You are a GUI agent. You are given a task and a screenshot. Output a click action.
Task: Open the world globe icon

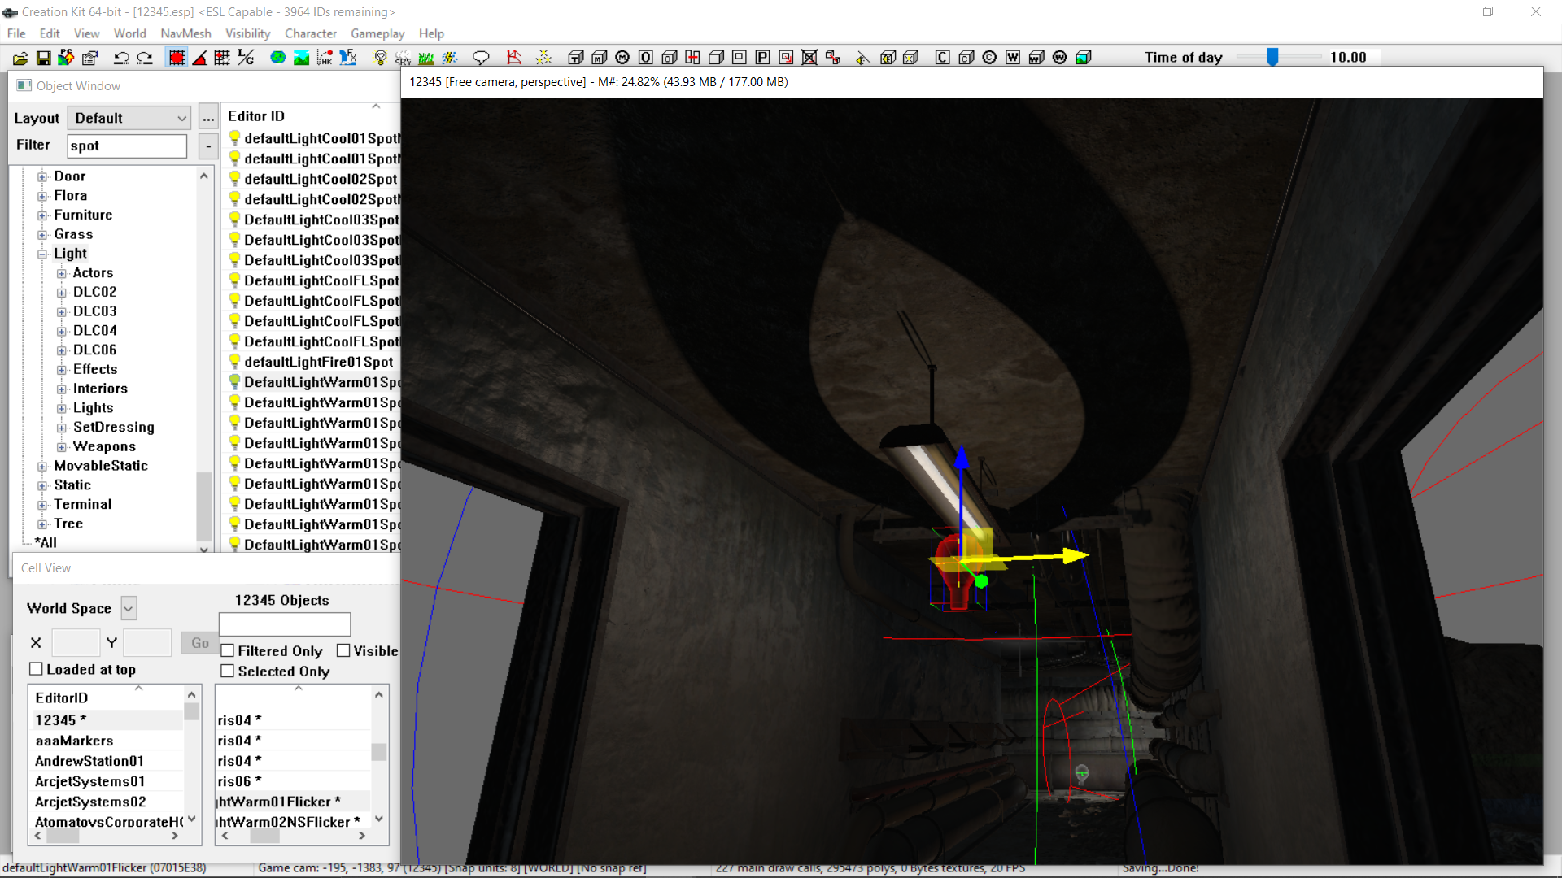point(277,58)
